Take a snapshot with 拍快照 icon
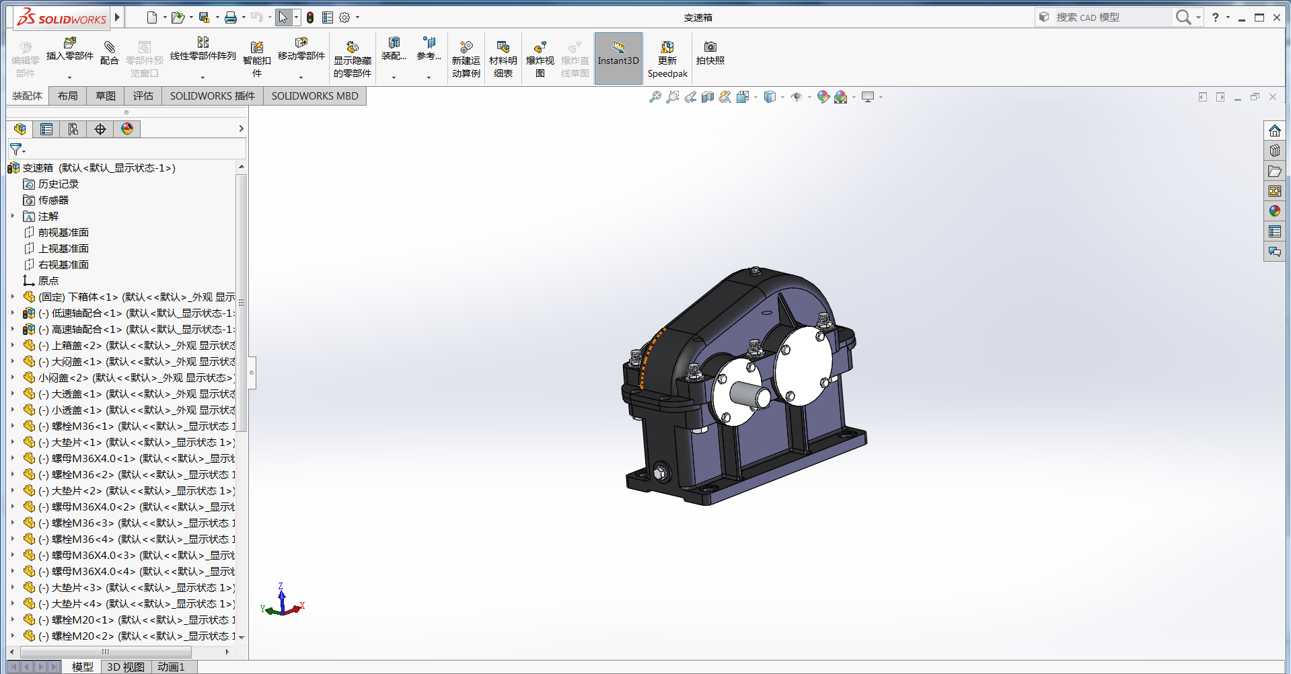 [x=710, y=48]
